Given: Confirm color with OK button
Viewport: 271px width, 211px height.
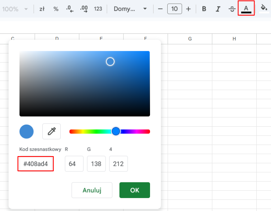Looking at the screenshot, I should [135, 190].
